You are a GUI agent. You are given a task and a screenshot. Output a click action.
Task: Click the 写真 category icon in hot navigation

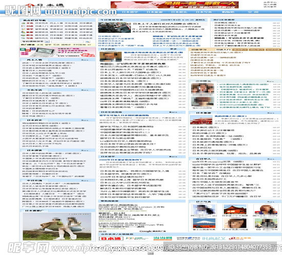tap(23, 38)
